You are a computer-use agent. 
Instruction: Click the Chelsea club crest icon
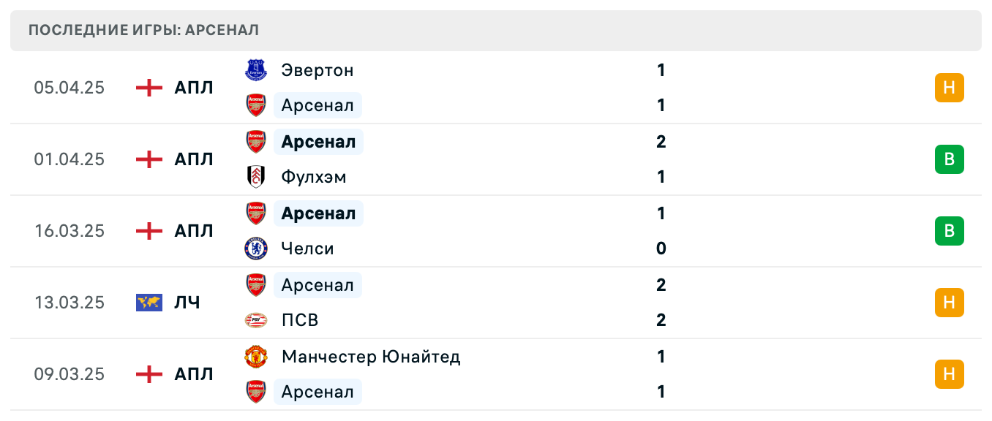256,249
